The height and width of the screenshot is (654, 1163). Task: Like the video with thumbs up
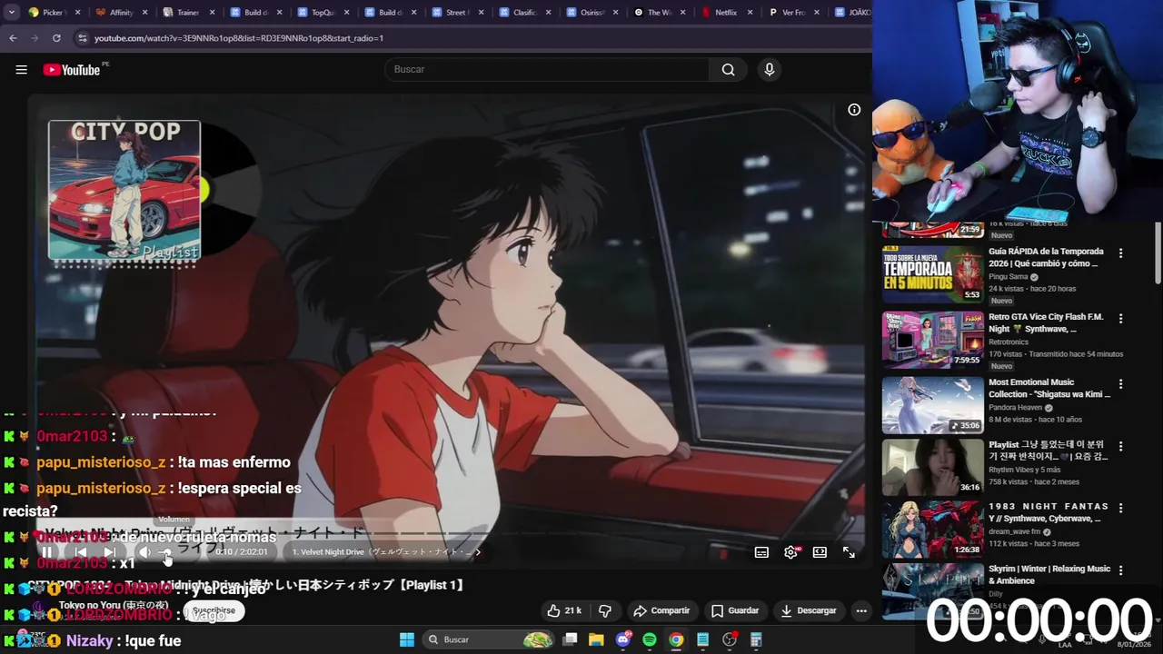pos(563,610)
